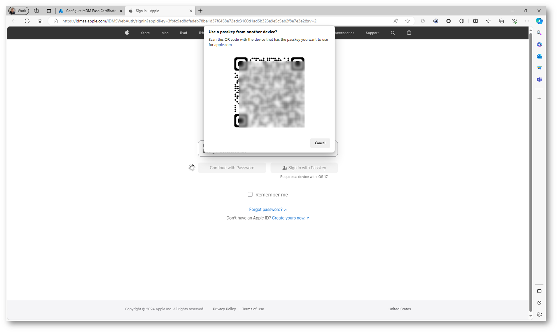Open sidebar settings gear icon
Image resolution: width=558 pixels, height=333 pixels.
[x=539, y=314]
